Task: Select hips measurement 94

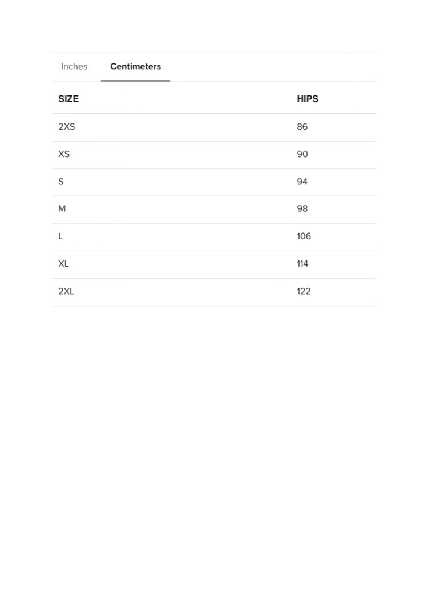Action: (302, 182)
